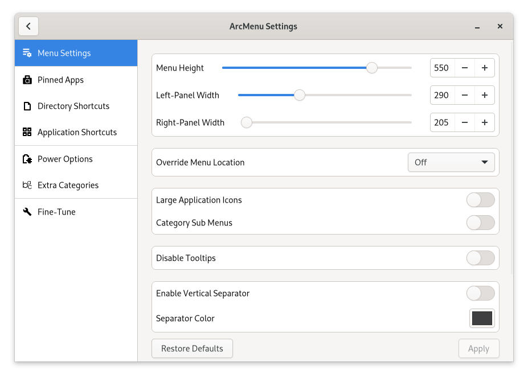
Task: Click into the Menu Height value field
Action: click(442, 68)
